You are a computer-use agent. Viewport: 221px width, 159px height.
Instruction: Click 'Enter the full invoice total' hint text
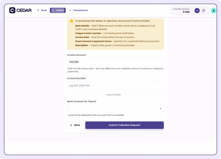(115, 70)
